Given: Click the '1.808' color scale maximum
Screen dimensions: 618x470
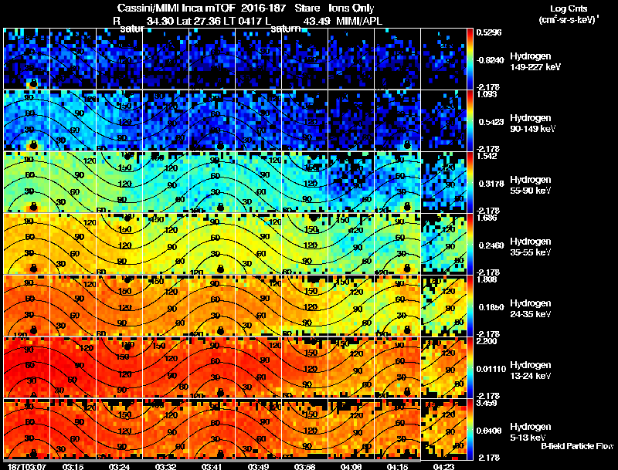Looking at the screenshot, I should [487, 279].
